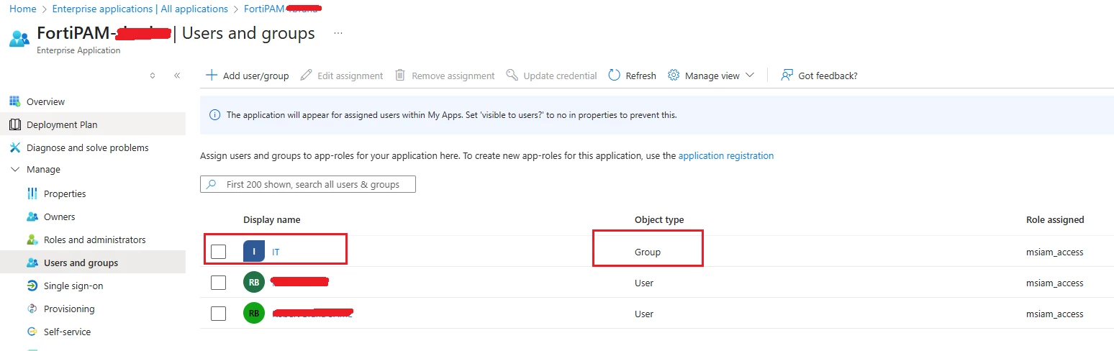Sort by Object type column header
The image size is (1114, 351).
pyautogui.click(x=659, y=219)
